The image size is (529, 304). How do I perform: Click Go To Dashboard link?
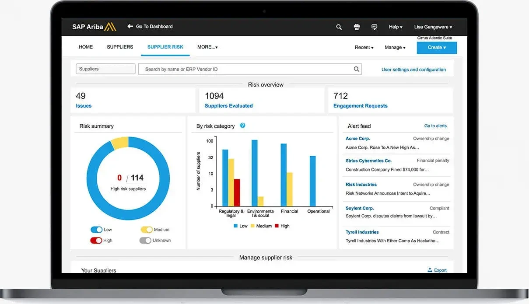click(x=154, y=27)
